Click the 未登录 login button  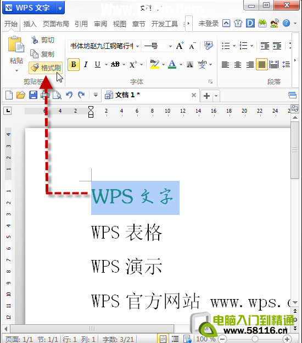(209, 23)
